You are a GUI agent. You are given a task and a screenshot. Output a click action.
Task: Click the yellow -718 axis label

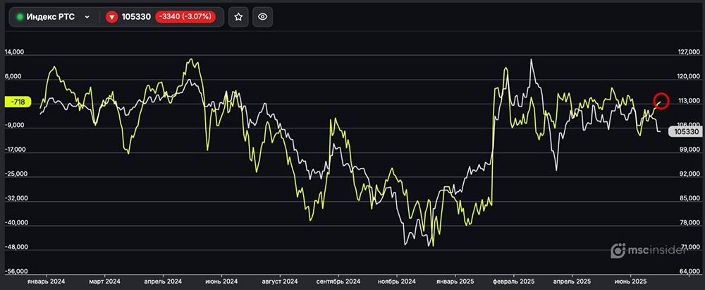18,102
